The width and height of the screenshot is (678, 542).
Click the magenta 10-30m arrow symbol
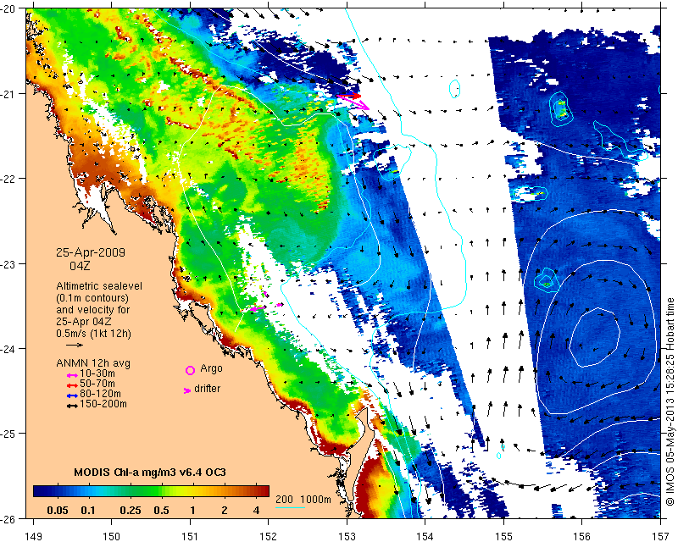pos(72,375)
